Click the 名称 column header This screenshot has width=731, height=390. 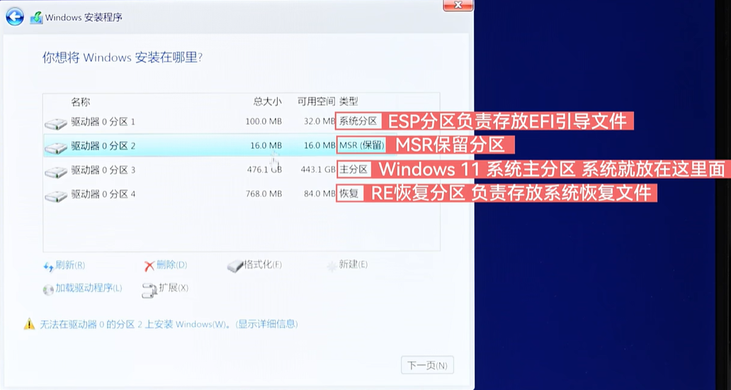click(x=81, y=101)
